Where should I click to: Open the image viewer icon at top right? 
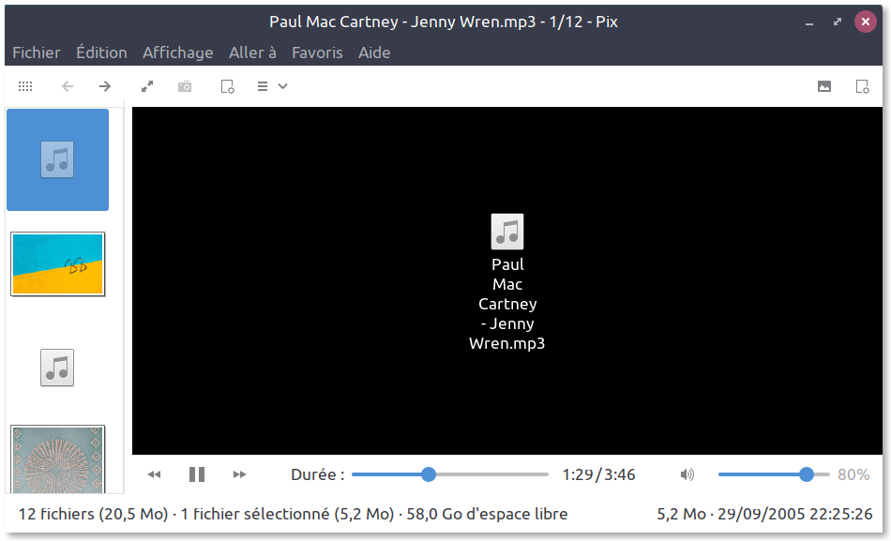tap(824, 86)
